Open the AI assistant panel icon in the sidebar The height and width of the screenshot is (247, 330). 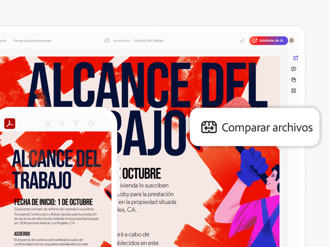(x=296, y=58)
